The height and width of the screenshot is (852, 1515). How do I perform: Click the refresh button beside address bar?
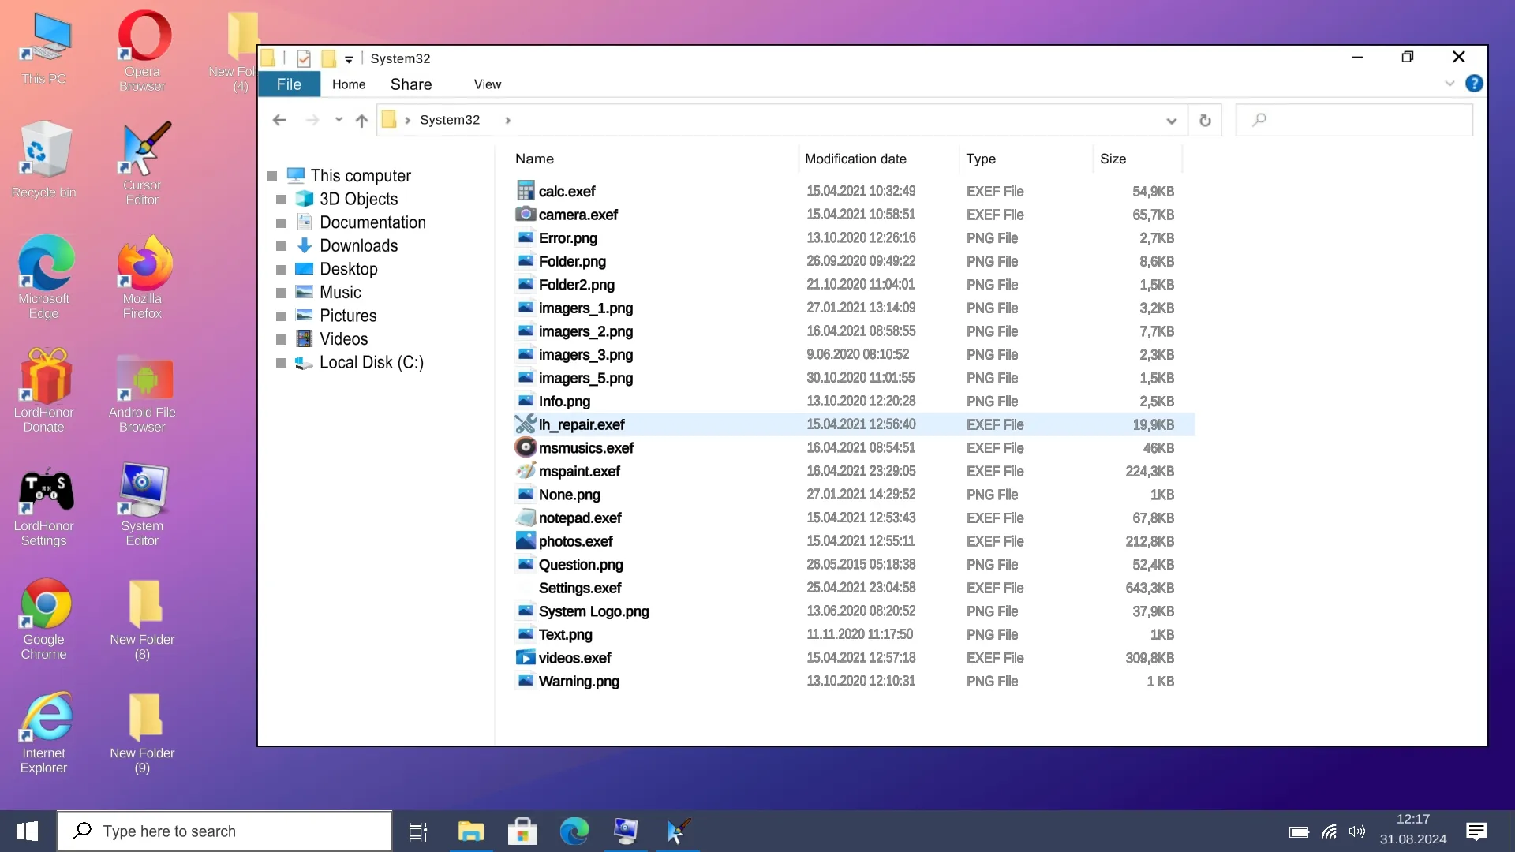[x=1204, y=120]
